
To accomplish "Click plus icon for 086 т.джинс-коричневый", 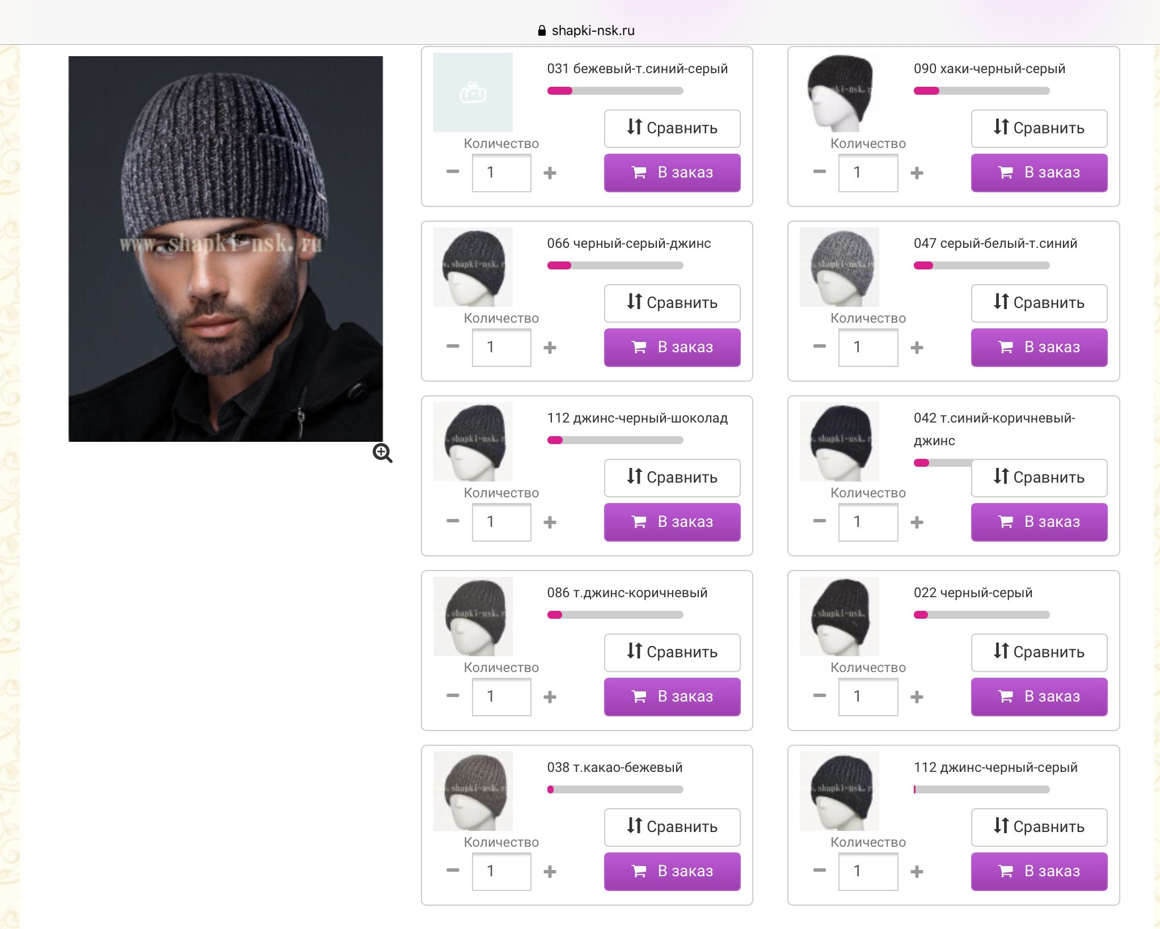I will (550, 696).
